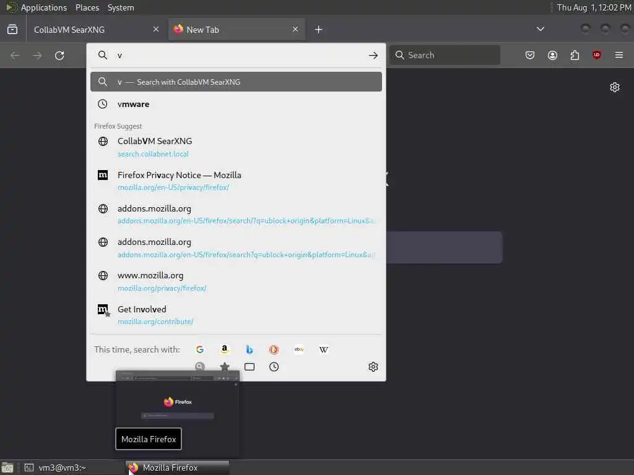Viewport: 634px width, 475px height.
Task: Search with Bing icon
Action: [x=250, y=350]
